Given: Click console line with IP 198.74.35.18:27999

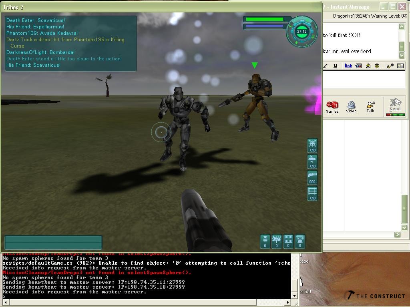Looking at the screenshot, I should click(94, 287).
